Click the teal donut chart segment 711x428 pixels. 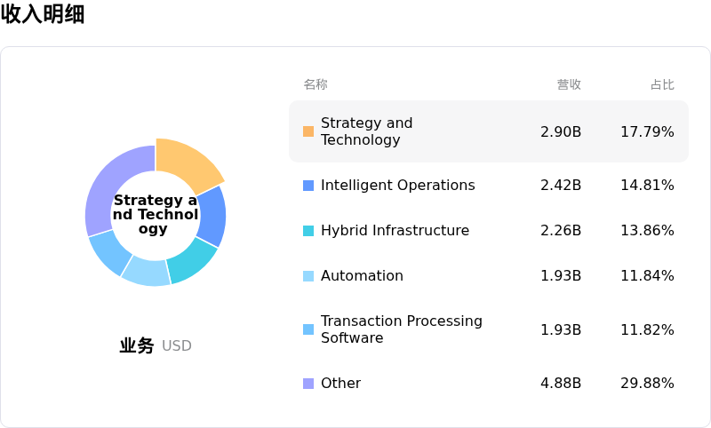(x=190, y=263)
